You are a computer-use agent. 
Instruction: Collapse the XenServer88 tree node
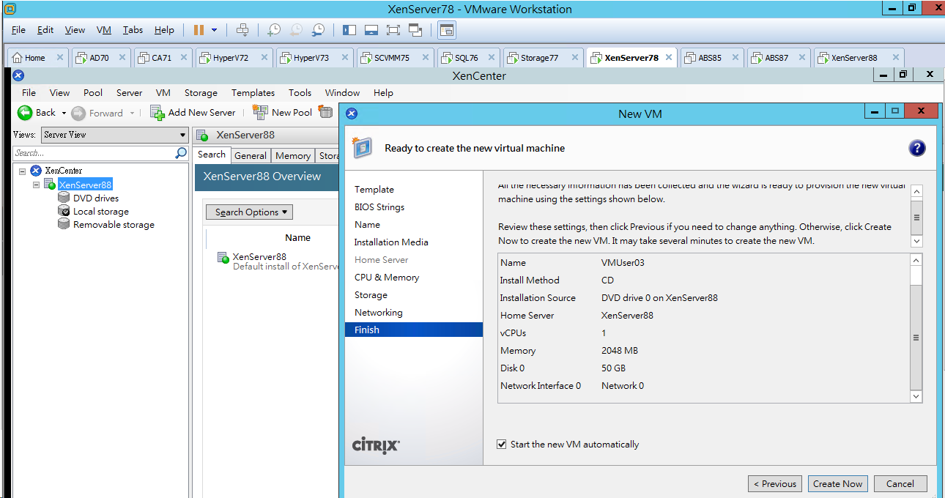[x=37, y=185]
